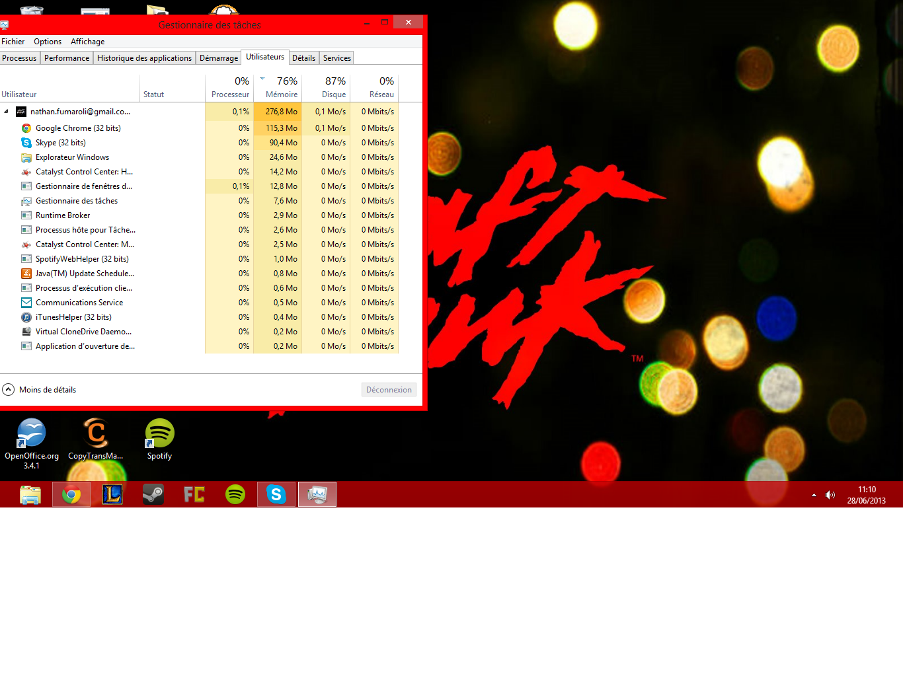This screenshot has width=903, height=674.
Task: Click the Explorateur Windows folder icon
Action: coord(26,157)
